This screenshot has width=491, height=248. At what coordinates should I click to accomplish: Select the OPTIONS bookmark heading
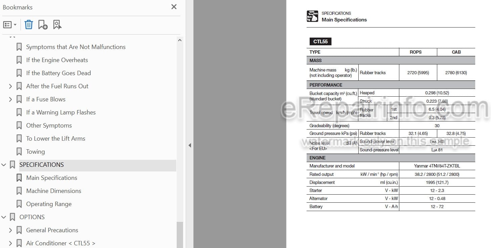(x=32, y=217)
